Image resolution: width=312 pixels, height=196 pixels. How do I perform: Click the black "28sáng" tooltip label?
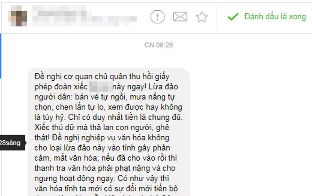[12, 143]
